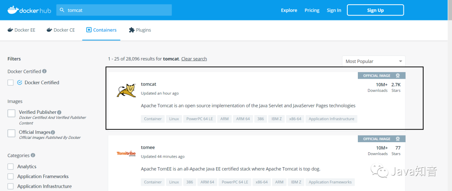
Task: Enable the Docker Certified checkbox
Action: tap(10, 83)
